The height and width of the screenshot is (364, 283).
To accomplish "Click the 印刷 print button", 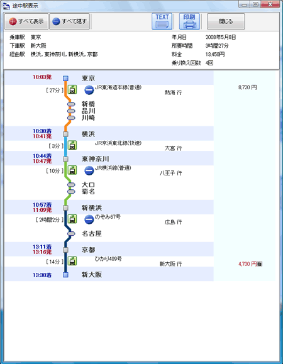I will [x=189, y=21].
